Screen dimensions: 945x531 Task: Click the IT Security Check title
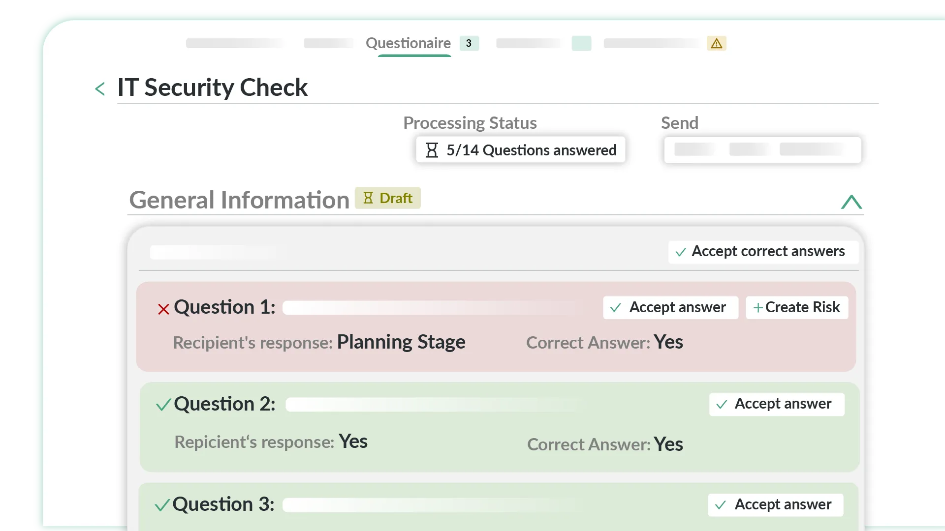(212, 88)
